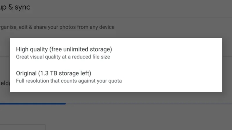Click the outlined box below the progress bar
The image size is (232, 130).
[23, 127]
